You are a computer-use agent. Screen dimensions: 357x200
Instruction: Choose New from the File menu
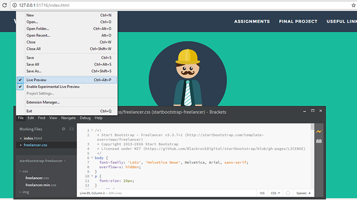click(x=67, y=15)
